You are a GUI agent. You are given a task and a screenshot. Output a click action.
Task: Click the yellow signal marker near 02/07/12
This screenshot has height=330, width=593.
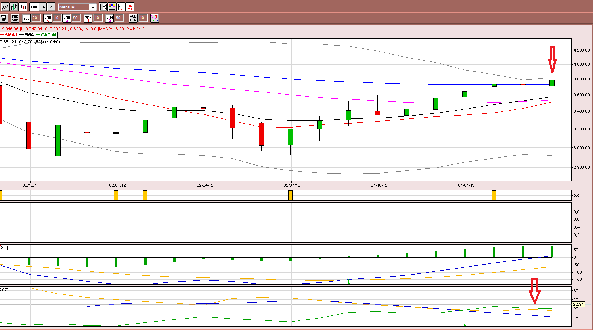pyautogui.click(x=290, y=195)
